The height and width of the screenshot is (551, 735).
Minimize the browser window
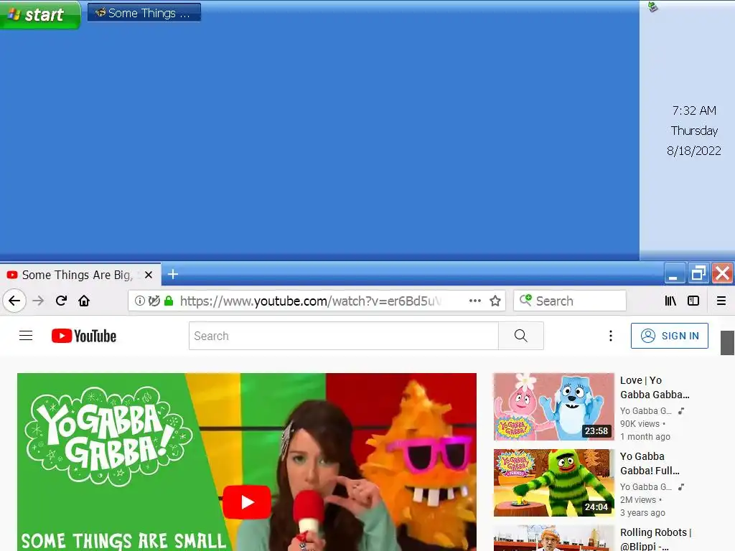(x=675, y=273)
